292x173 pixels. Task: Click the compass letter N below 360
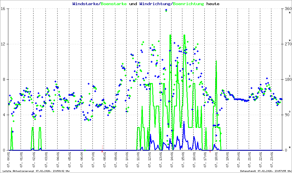290,13
